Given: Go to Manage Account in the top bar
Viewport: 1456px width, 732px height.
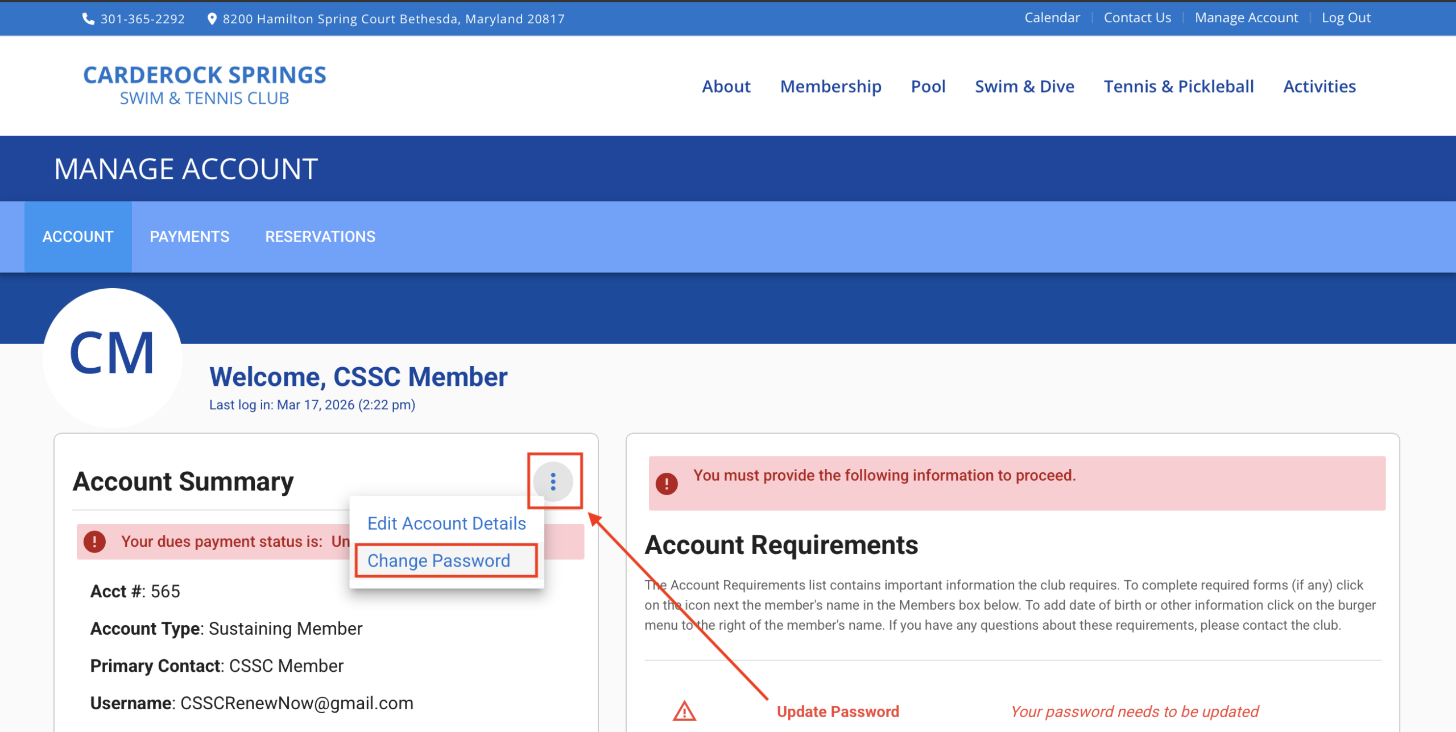Looking at the screenshot, I should (1246, 18).
